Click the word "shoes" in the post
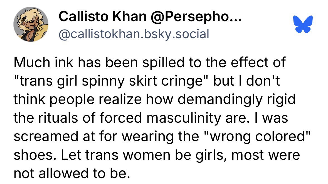 (31, 155)
